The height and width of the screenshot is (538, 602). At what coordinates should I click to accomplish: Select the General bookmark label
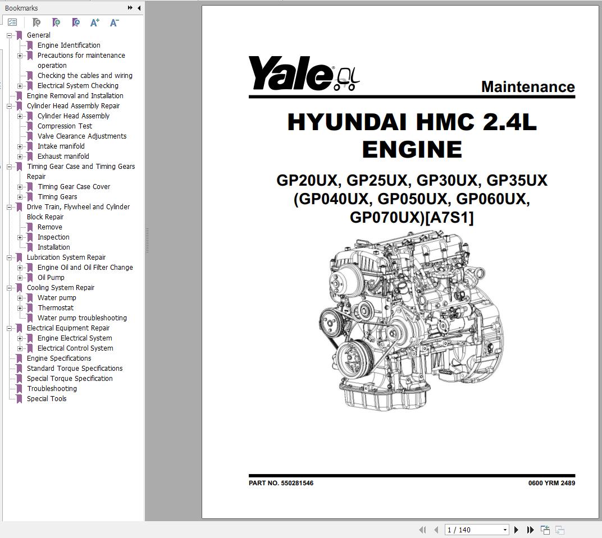click(38, 35)
